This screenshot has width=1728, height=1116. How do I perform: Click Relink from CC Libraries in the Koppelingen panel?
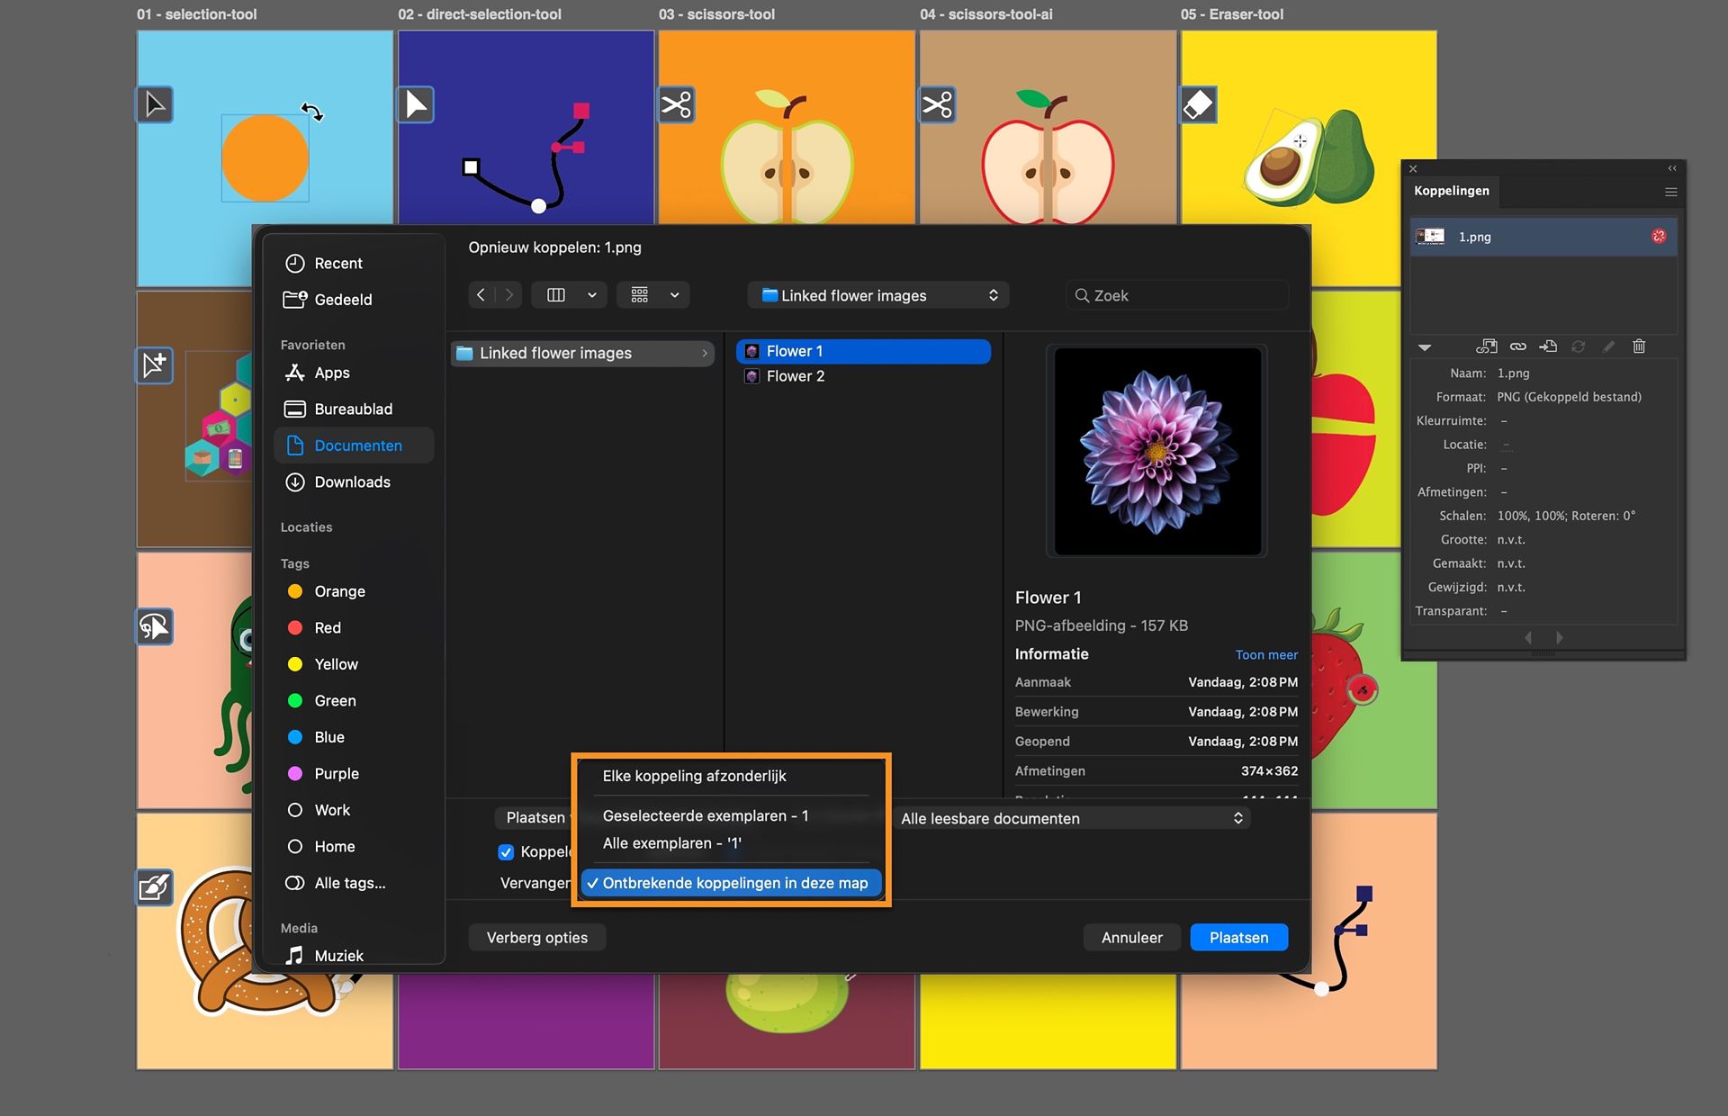(1487, 346)
